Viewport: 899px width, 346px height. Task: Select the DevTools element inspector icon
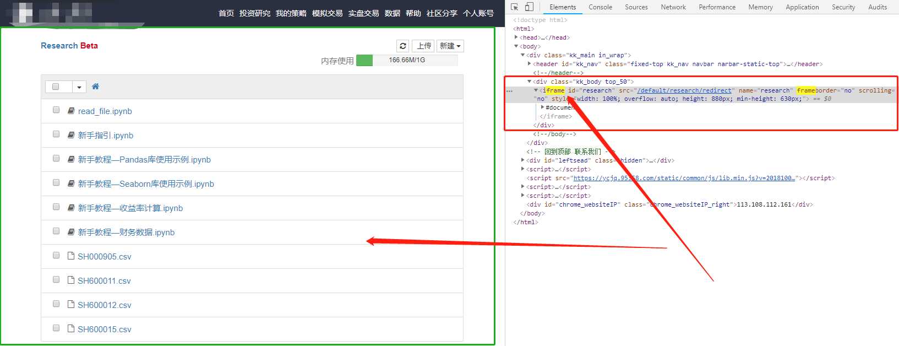pyautogui.click(x=514, y=7)
